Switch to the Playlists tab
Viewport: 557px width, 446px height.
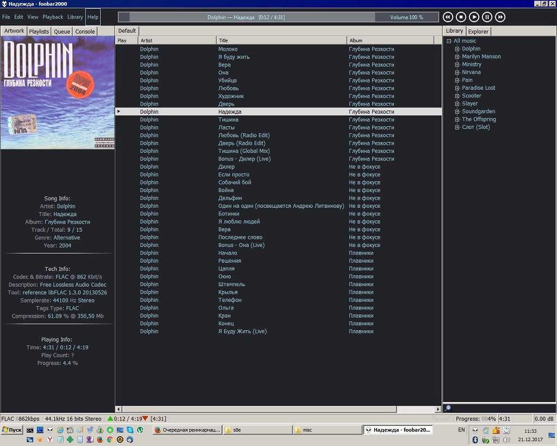pyautogui.click(x=39, y=32)
